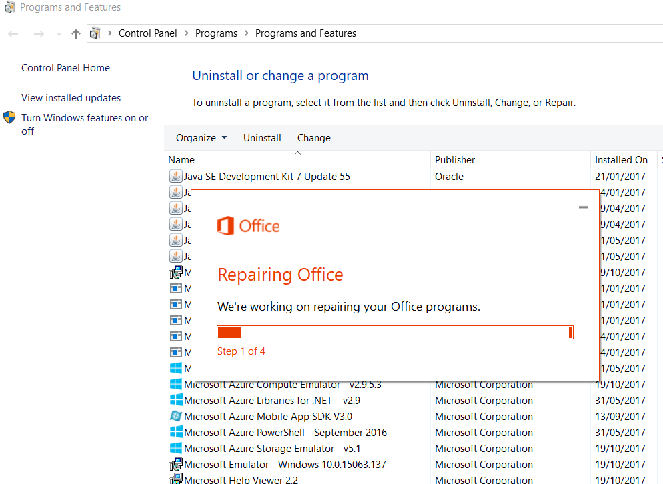Open the recent locations dropdown chevron
663x484 pixels.
point(59,34)
